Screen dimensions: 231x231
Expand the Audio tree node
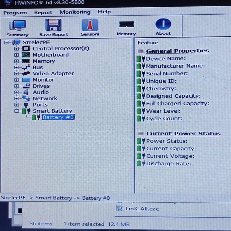tap(16, 92)
